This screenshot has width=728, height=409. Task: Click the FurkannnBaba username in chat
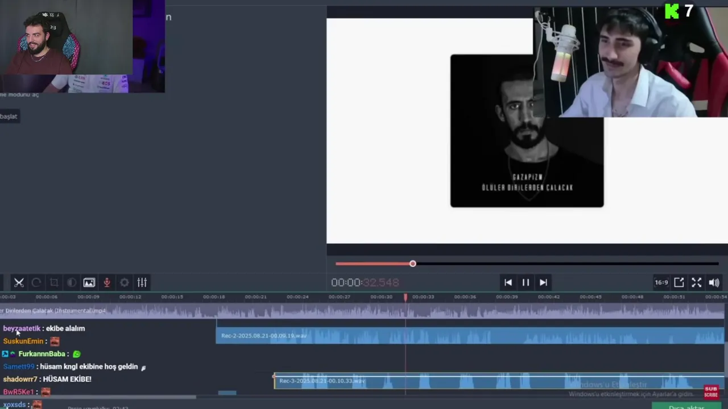tap(42, 354)
